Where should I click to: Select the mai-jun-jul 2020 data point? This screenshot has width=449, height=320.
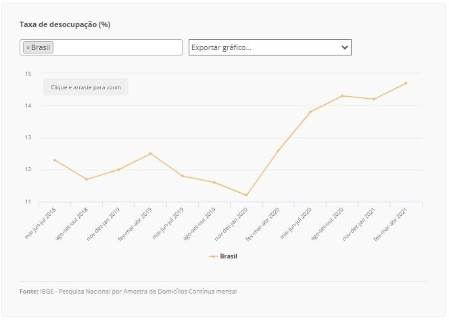pos(310,112)
